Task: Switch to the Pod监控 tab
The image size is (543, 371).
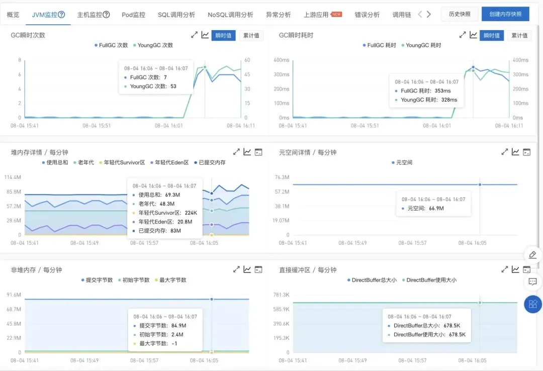Action: coord(134,15)
